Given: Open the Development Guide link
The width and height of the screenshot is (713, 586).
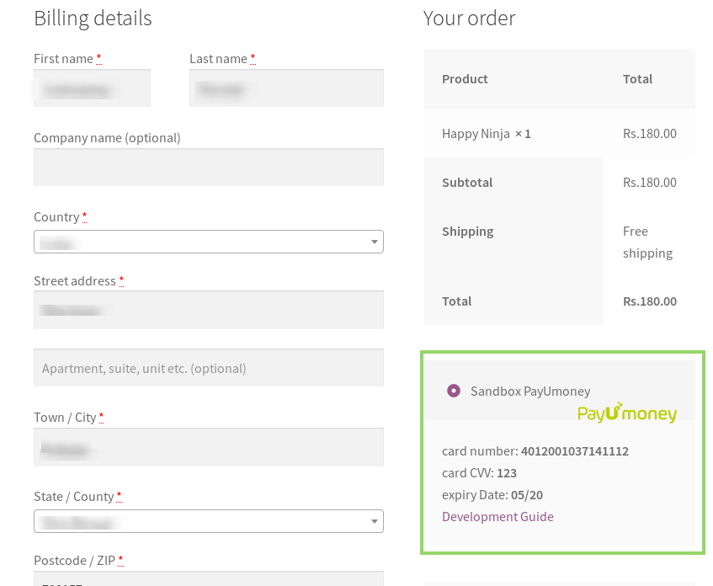Looking at the screenshot, I should pyautogui.click(x=498, y=516).
